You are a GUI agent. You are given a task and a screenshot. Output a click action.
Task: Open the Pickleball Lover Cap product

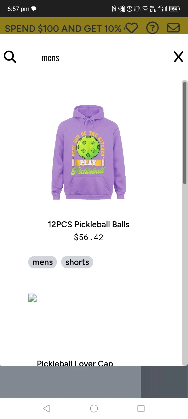tap(75, 363)
